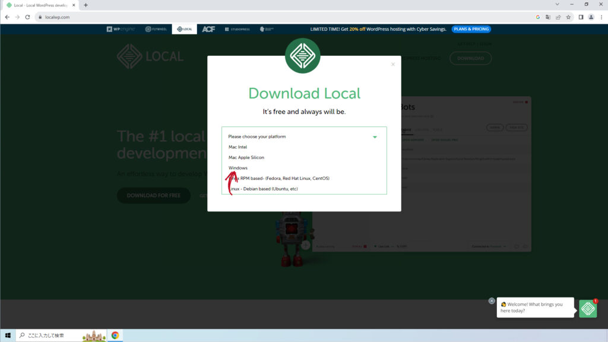Open the Genesis logo link in top bar

(267, 29)
